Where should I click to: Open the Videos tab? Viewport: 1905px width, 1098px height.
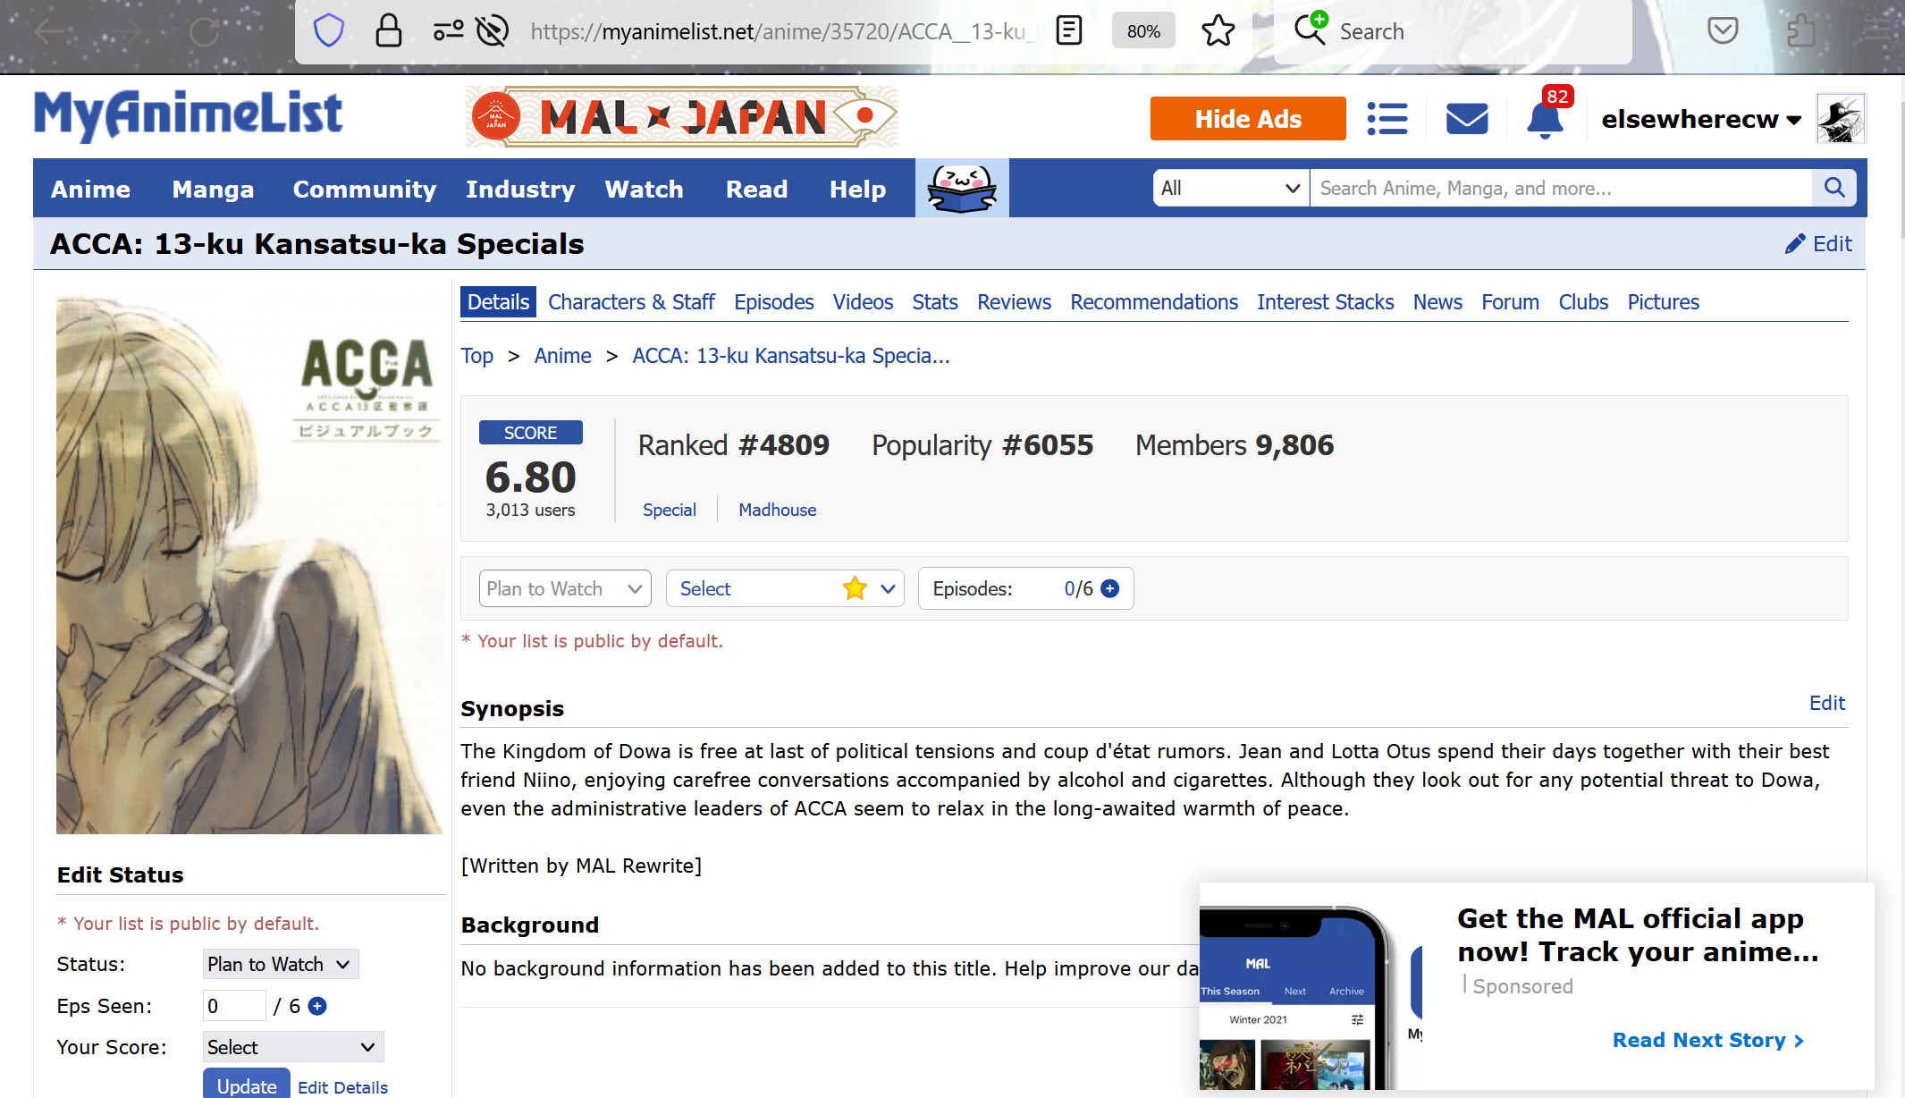click(863, 302)
